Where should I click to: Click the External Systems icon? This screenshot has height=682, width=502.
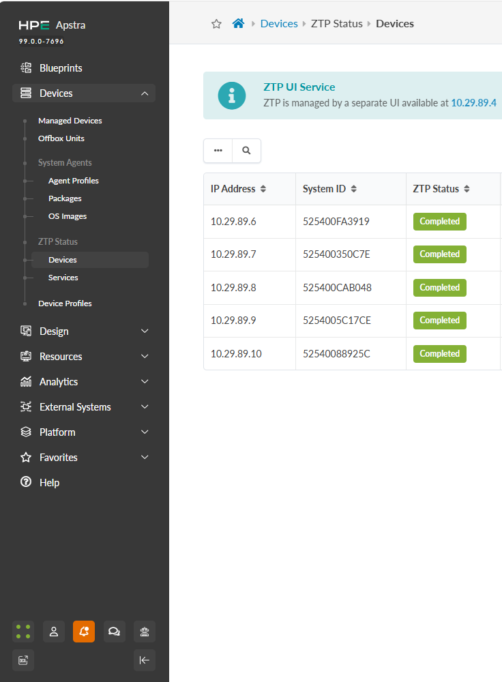point(26,406)
